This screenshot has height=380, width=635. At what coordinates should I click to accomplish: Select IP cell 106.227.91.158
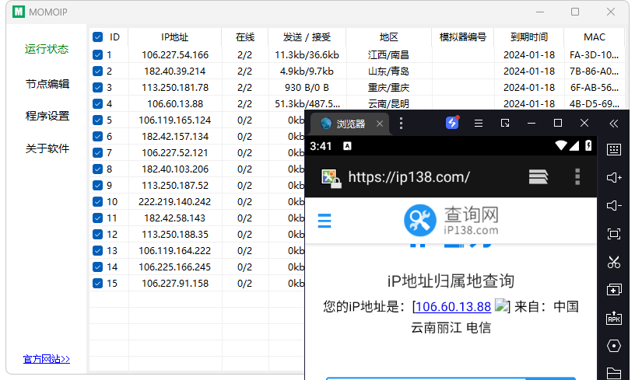[175, 283]
